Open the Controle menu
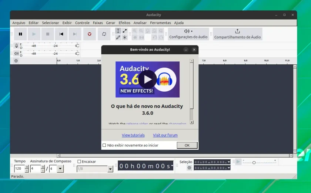 (82, 23)
